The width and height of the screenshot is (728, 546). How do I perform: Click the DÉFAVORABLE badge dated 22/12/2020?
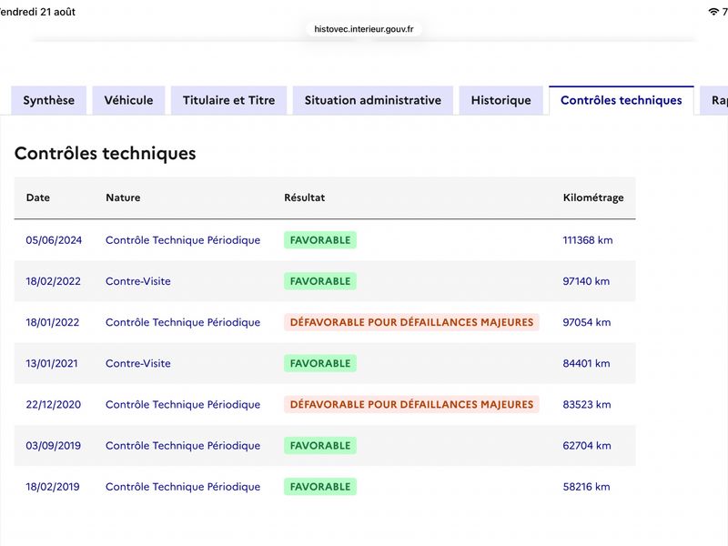pos(411,404)
